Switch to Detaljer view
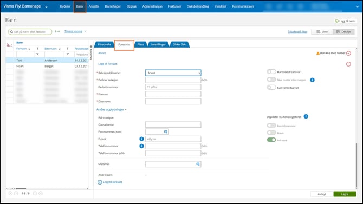The width and height of the screenshot is (363, 204). (343, 32)
